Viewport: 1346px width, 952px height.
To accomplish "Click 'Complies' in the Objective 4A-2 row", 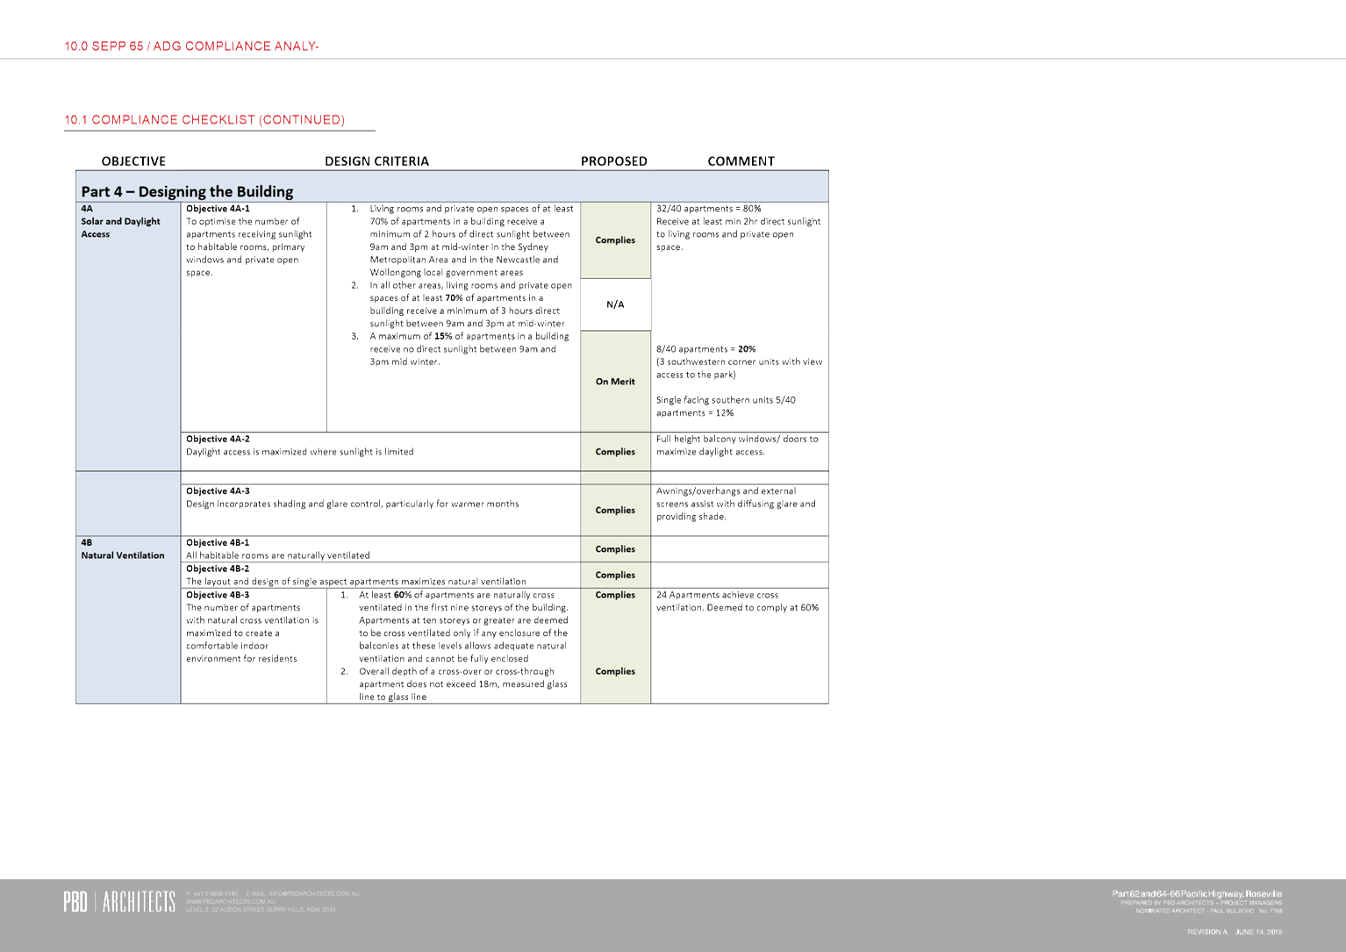I will 615,452.
